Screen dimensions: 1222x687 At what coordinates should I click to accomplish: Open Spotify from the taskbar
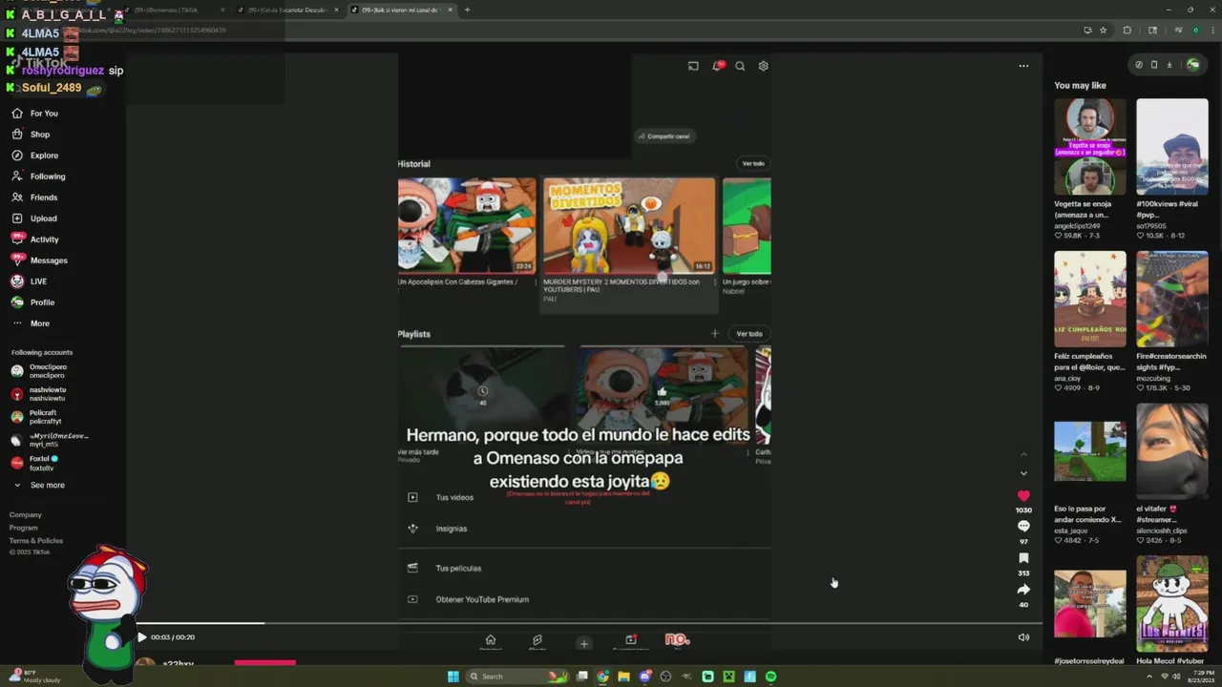770,677
